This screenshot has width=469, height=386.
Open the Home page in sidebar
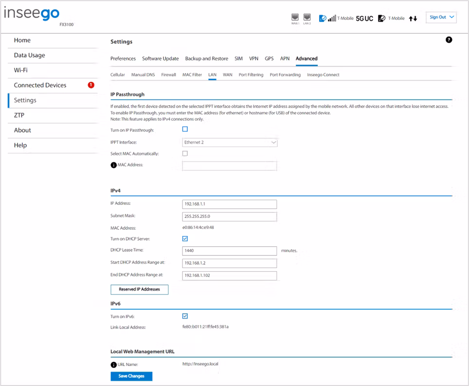tap(22, 40)
